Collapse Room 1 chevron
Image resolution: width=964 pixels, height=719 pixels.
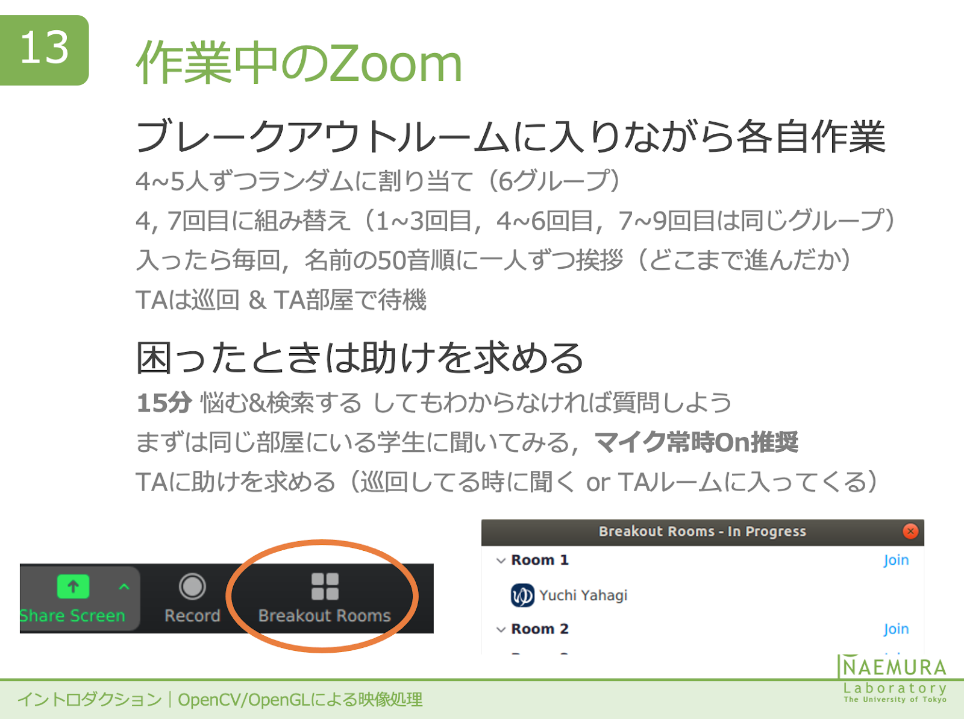pos(501,560)
